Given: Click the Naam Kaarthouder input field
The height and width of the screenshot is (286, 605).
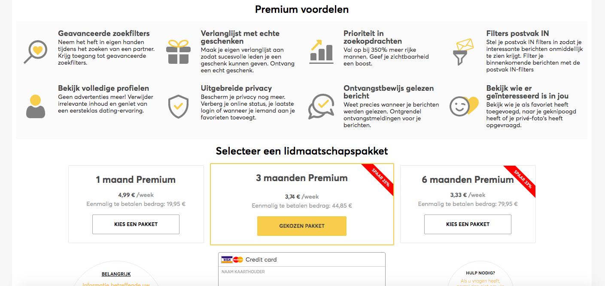Looking at the screenshot, I should pos(302,277).
